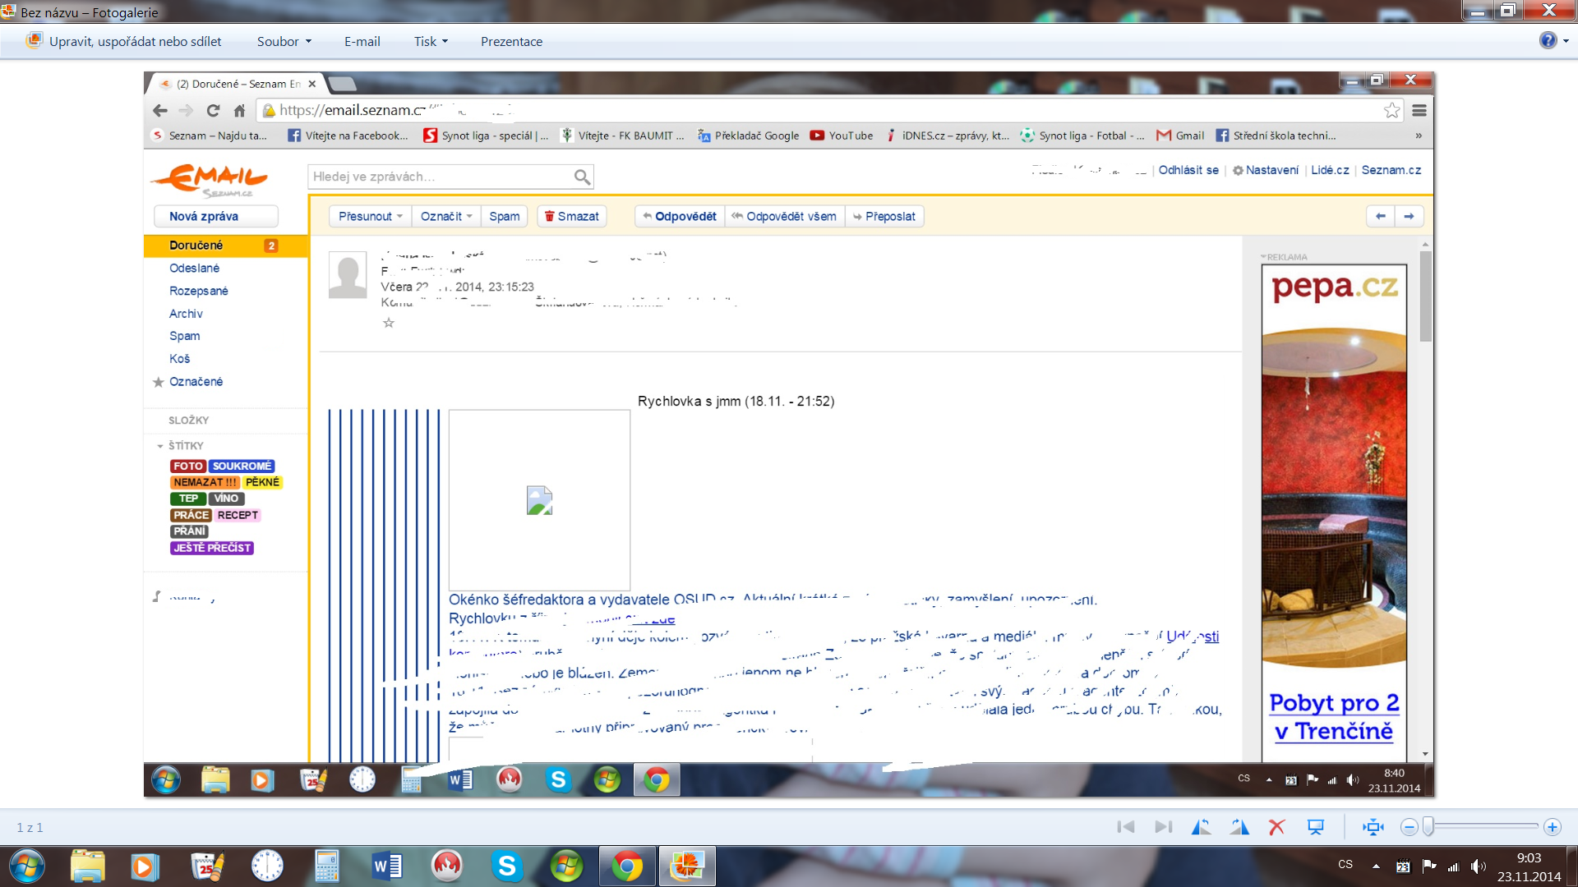Delete the photo with red X
This screenshot has height=887, width=1578.
(1276, 827)
